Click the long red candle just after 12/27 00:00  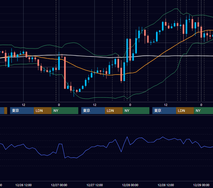tap(65, 73)
